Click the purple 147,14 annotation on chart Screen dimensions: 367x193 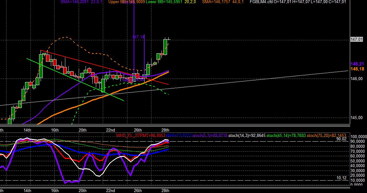138,37
